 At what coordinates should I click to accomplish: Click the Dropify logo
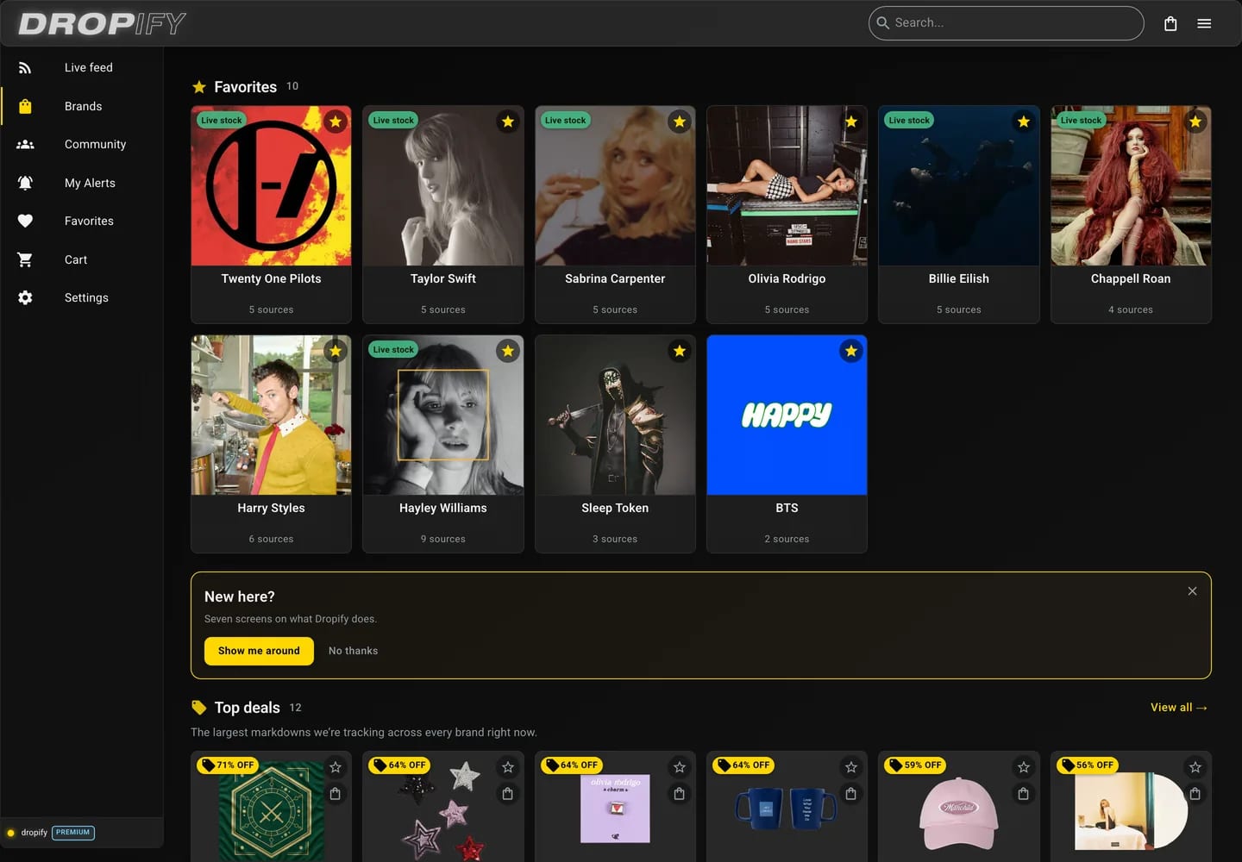click(x=102, y=23)
